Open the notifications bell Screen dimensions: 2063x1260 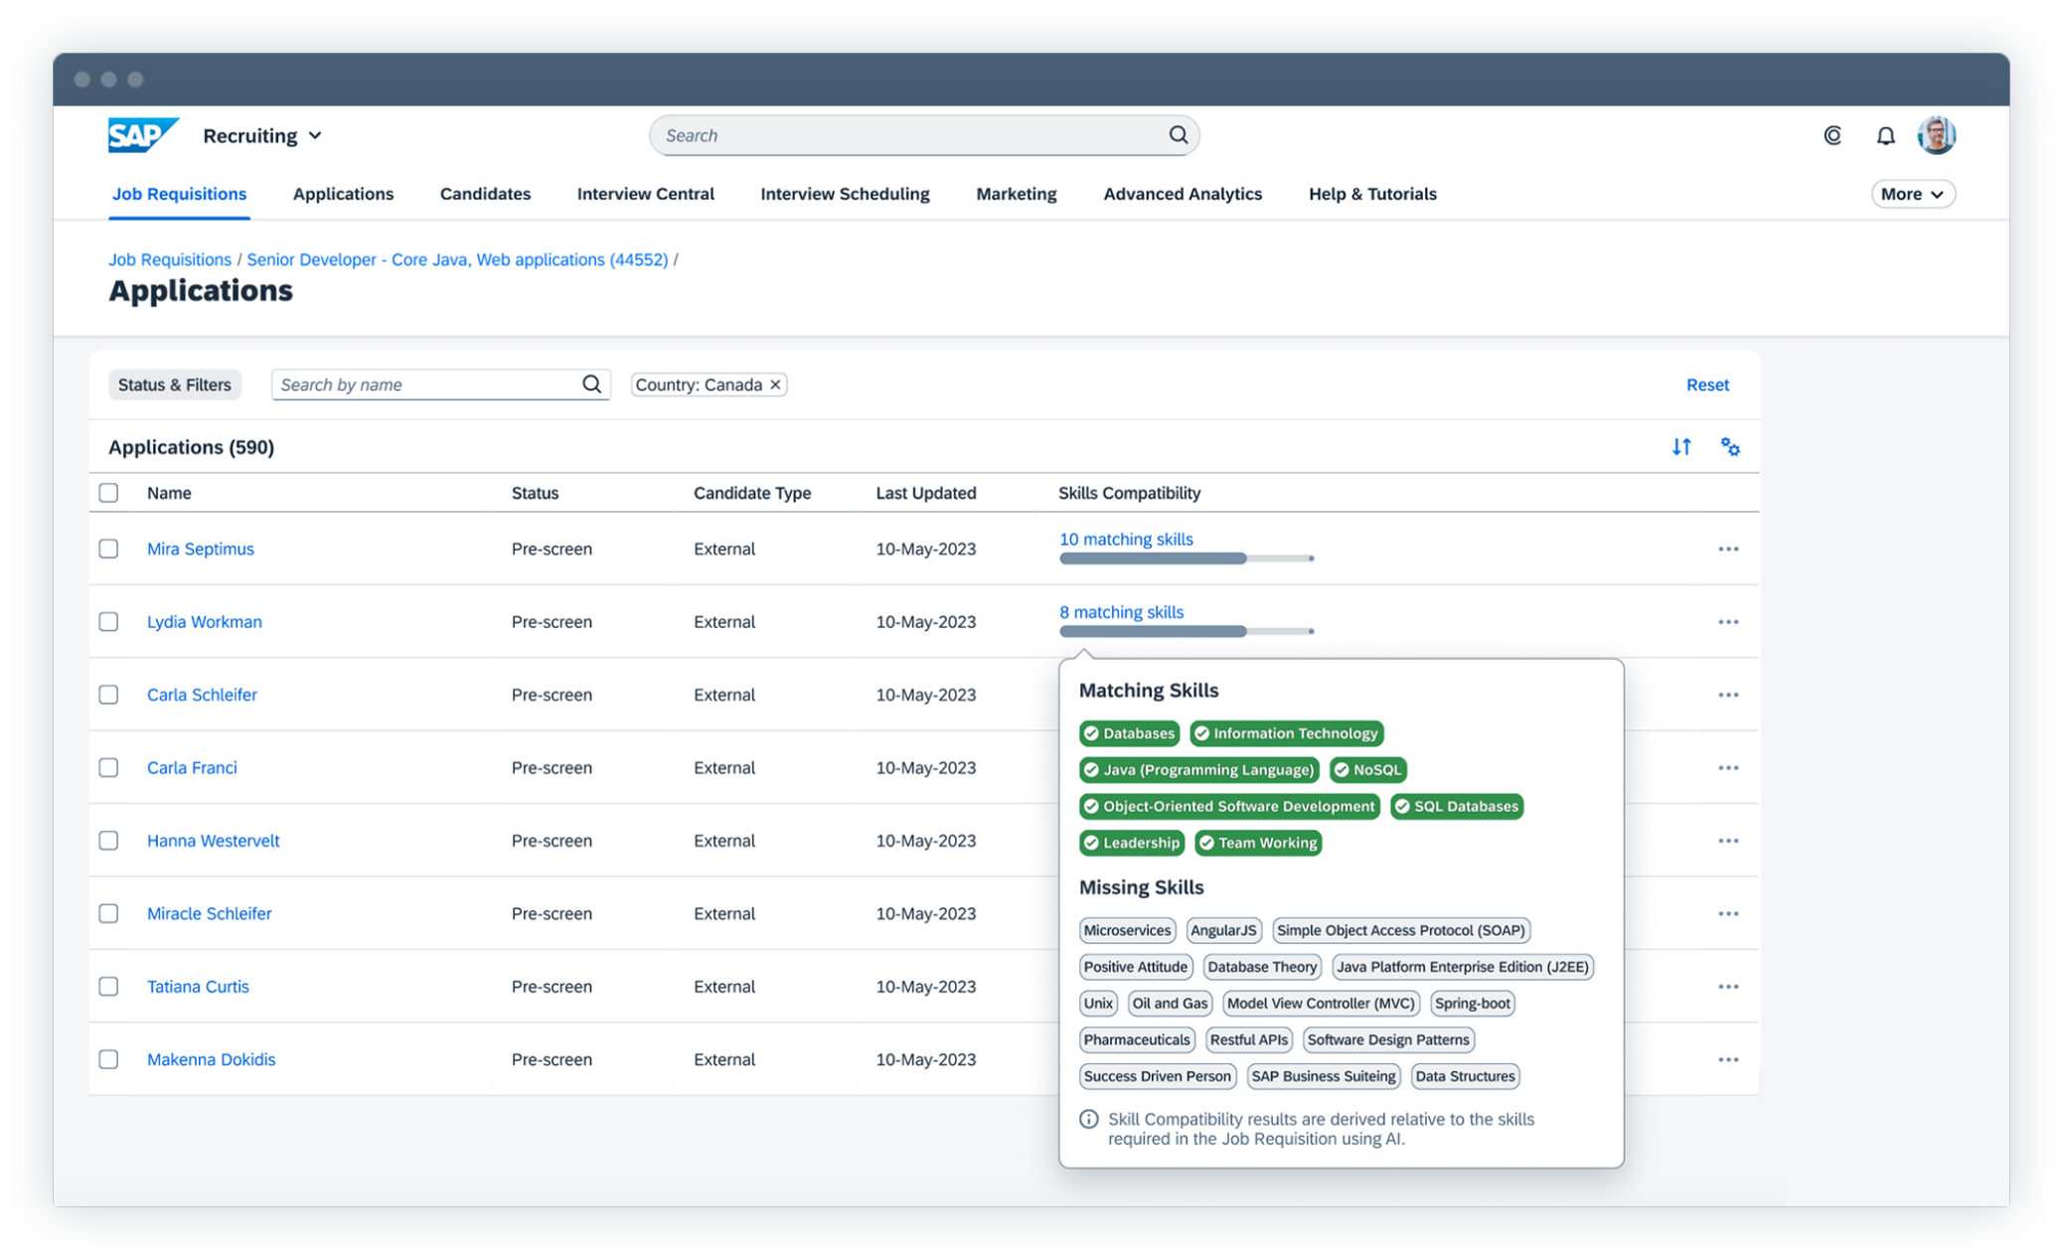(x=1885, y=135)
